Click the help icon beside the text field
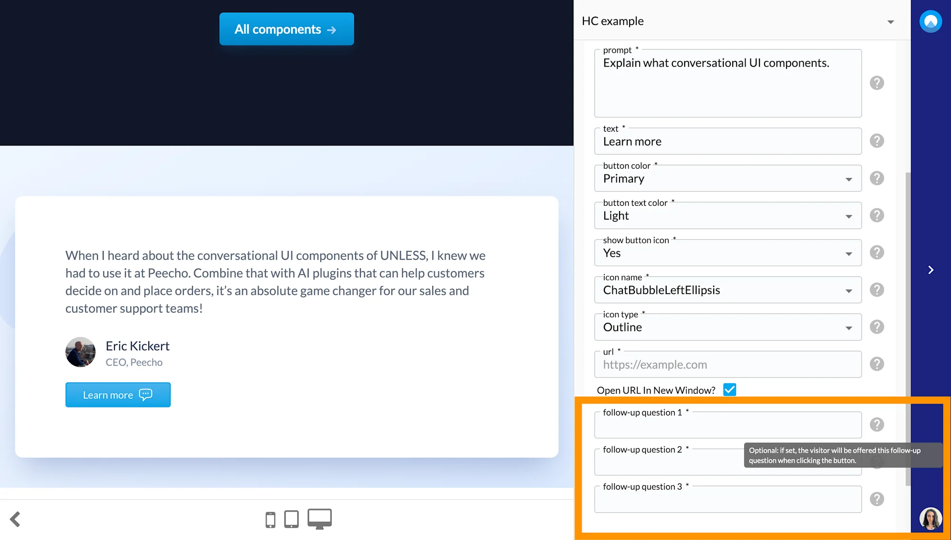951x540 pixels. click(877, 140)
